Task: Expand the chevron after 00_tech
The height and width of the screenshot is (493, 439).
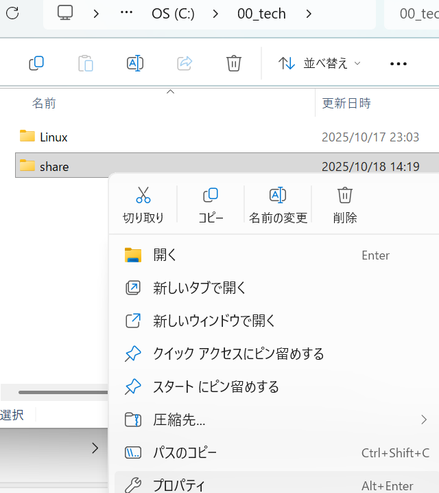Action: coord(309,14)
